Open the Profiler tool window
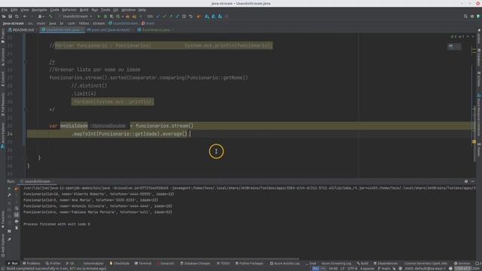482x271 pixels. coord(53,263)
